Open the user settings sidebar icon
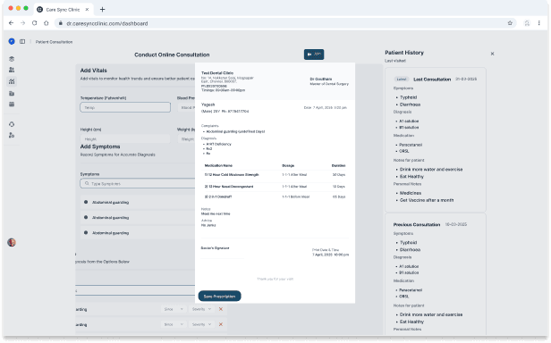551x343 pixels. coord(12,135)
